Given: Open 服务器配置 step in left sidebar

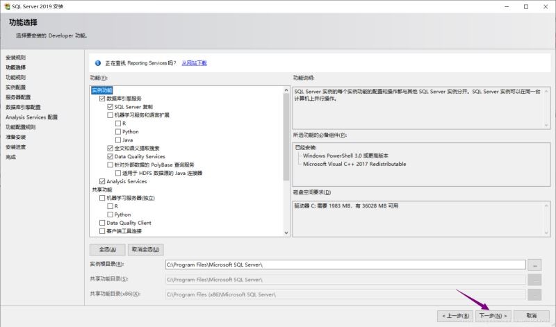Looking at the screenshot, I should pyautogui.click(x=18, y=97).
